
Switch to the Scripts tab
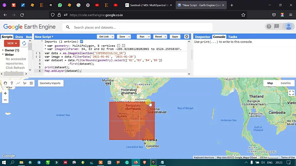coord(7,37)
